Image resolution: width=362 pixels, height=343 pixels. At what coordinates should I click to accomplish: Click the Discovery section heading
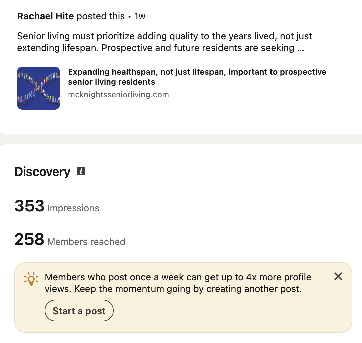[43, 172]
